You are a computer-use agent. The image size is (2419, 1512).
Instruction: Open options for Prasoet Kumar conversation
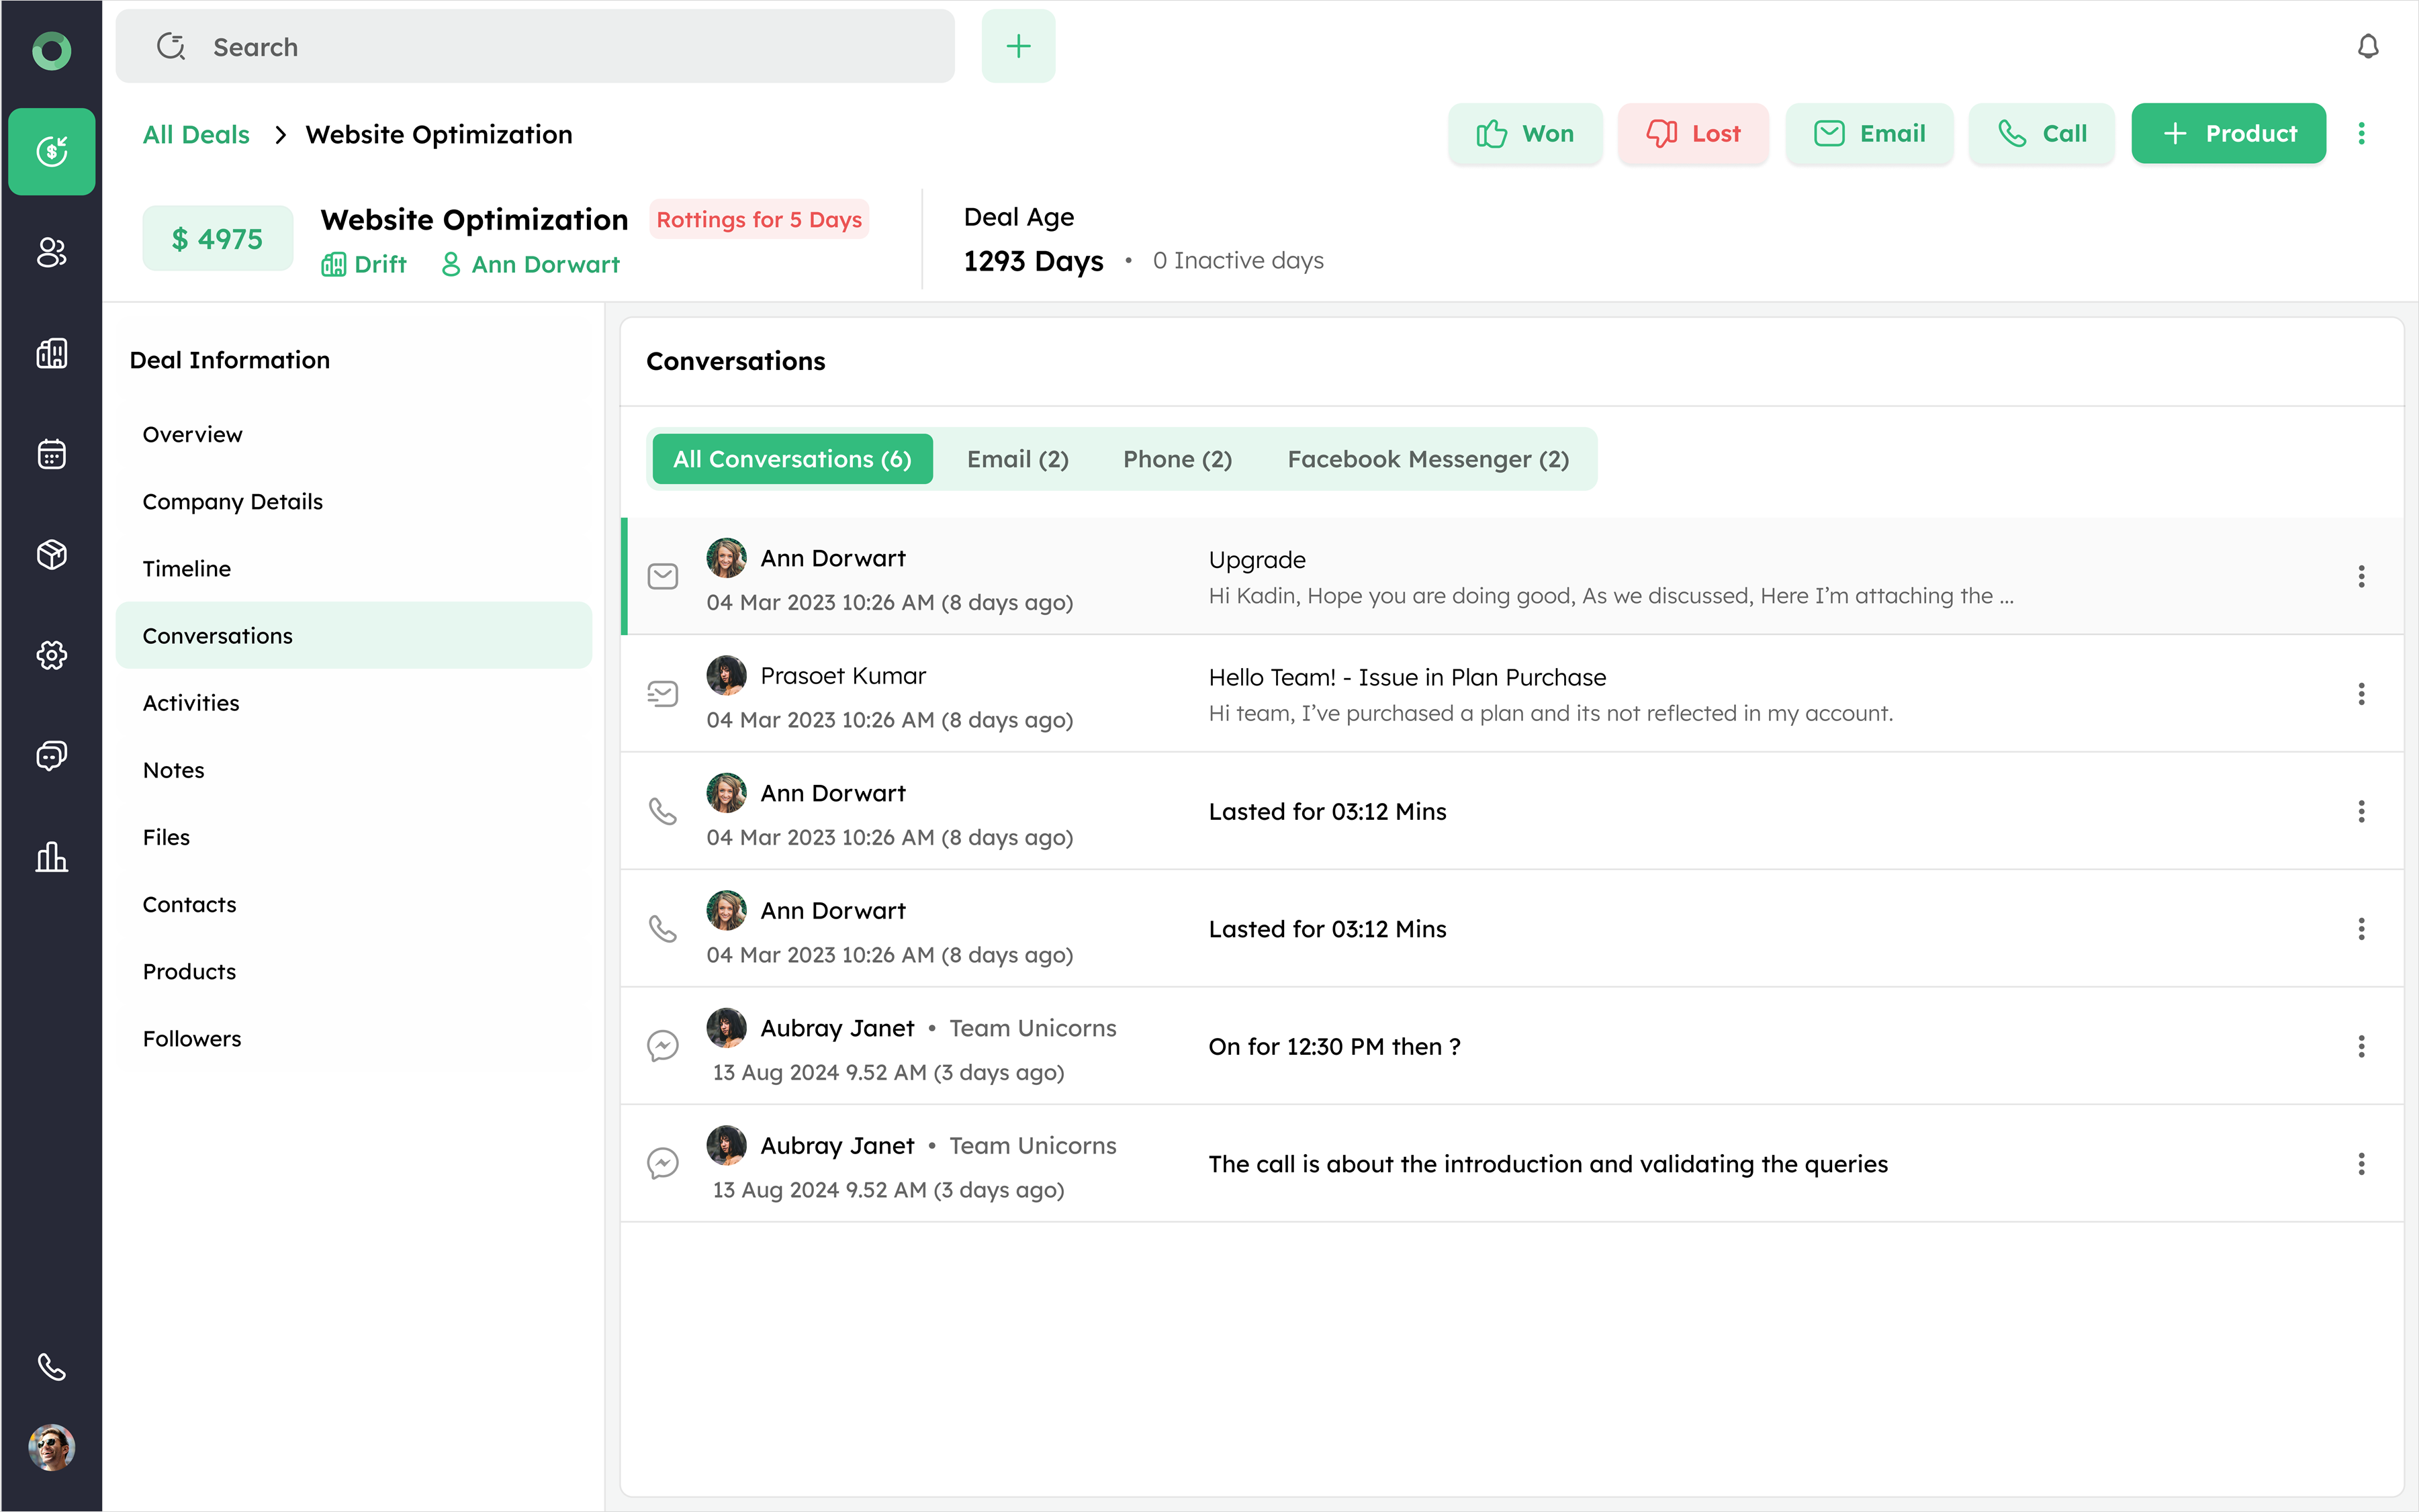[2361, 694]
